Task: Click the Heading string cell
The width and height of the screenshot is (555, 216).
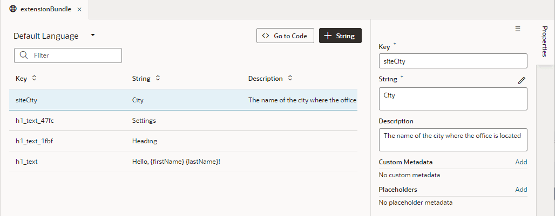Action: point(144,141)
